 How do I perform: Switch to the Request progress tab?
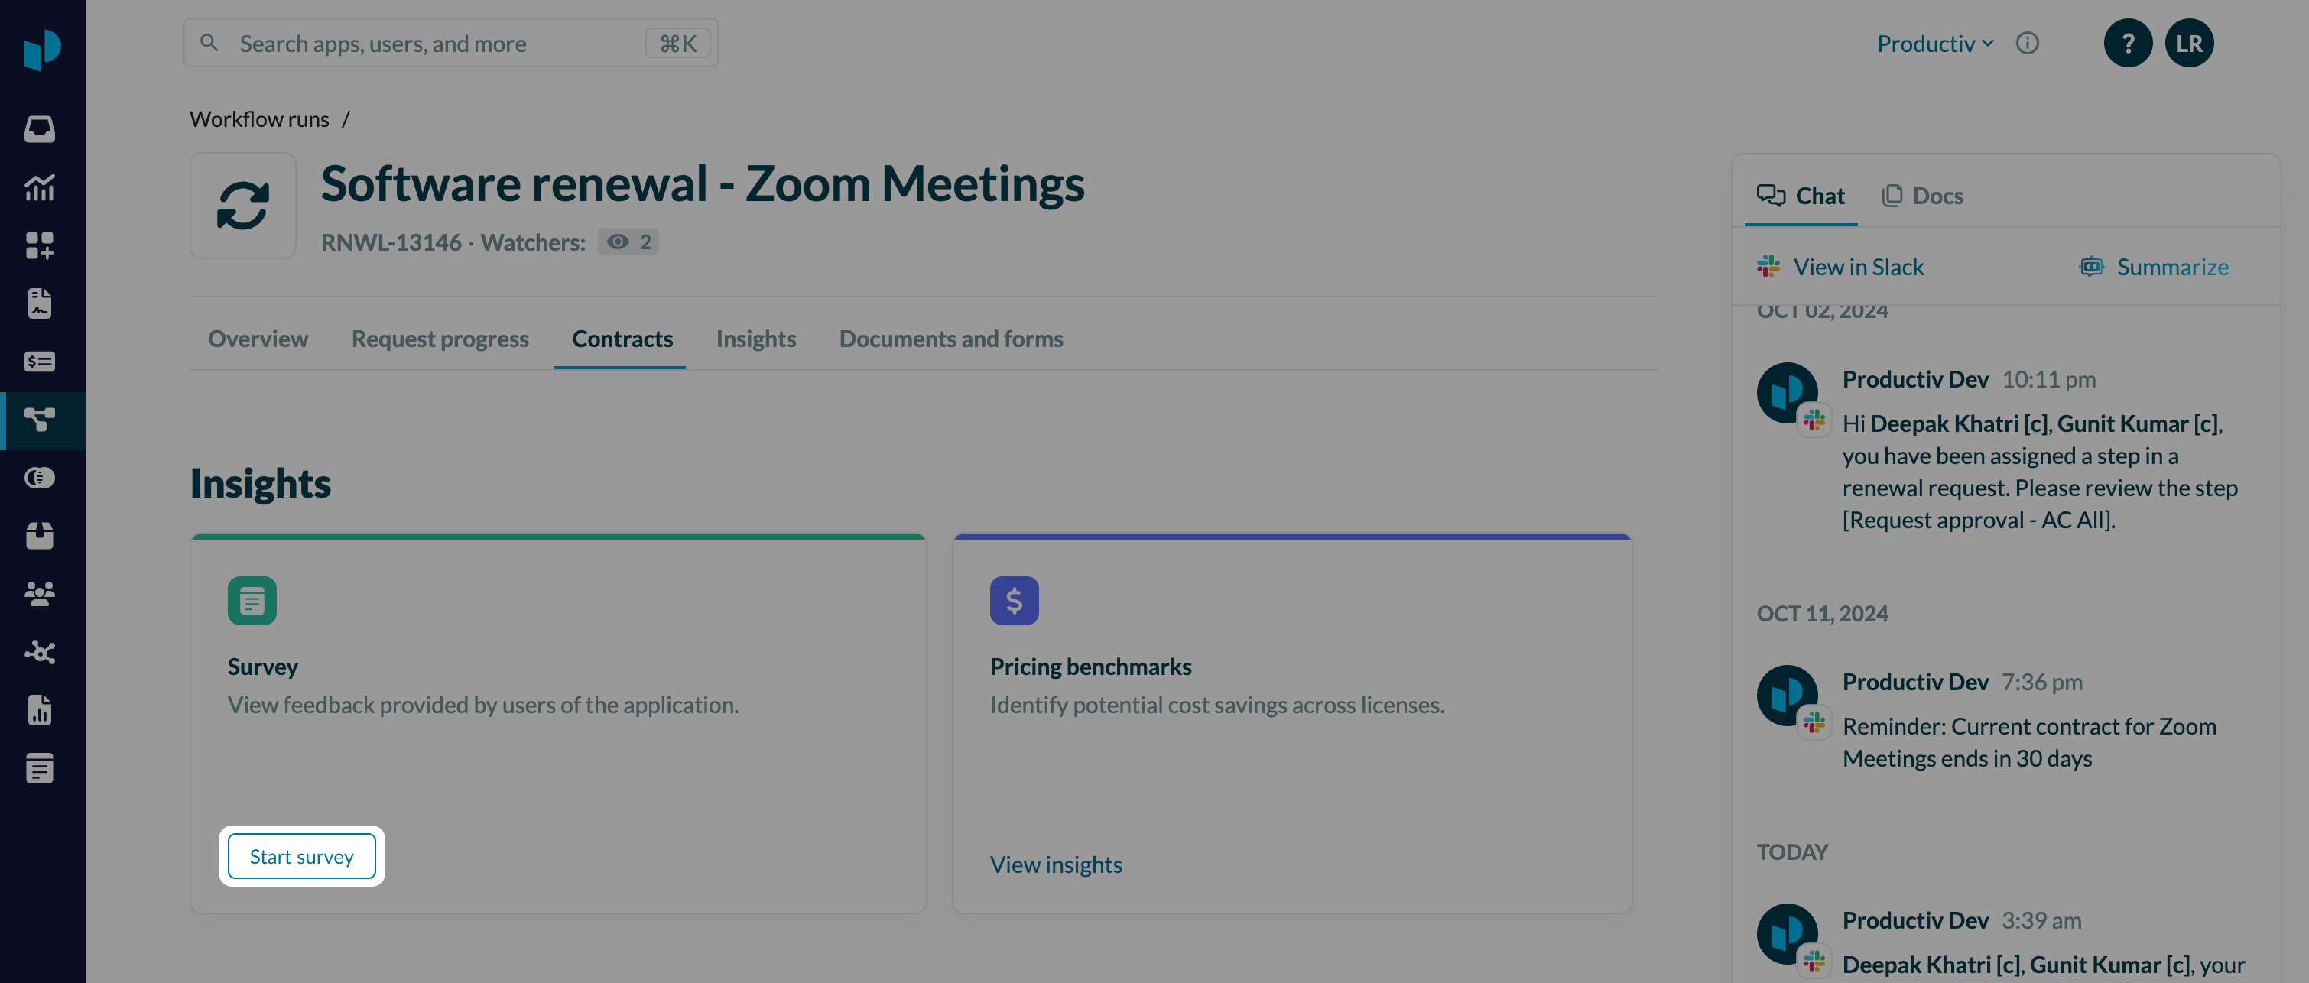pyautogui.click(x=439, y=339)
